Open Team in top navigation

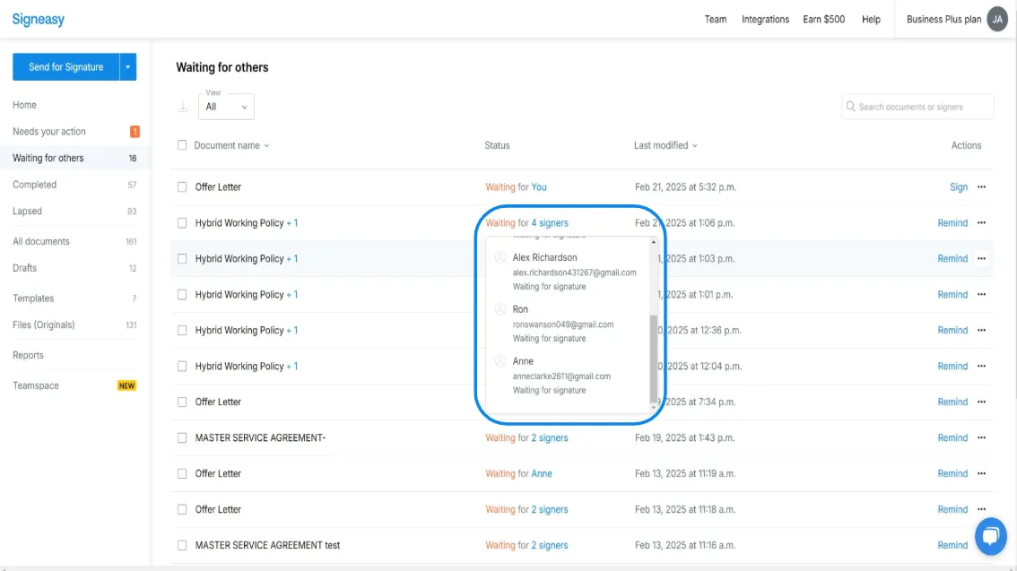716,20
